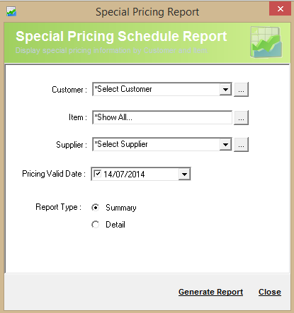
Task: Expand the Supplier dropdown arrow
Action: [x=225, y=144]
